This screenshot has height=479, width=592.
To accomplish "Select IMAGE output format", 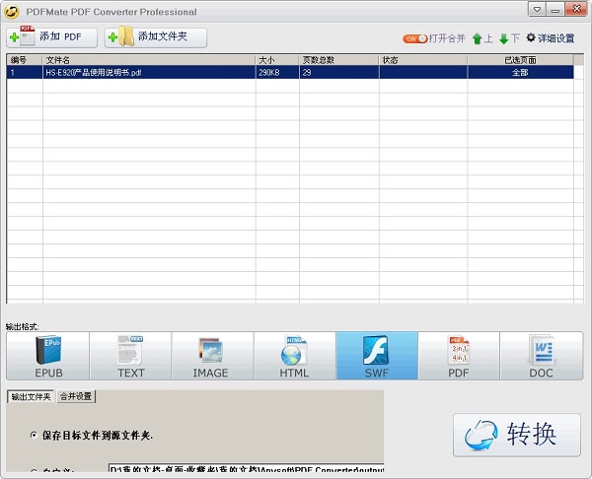I will 212,356.
